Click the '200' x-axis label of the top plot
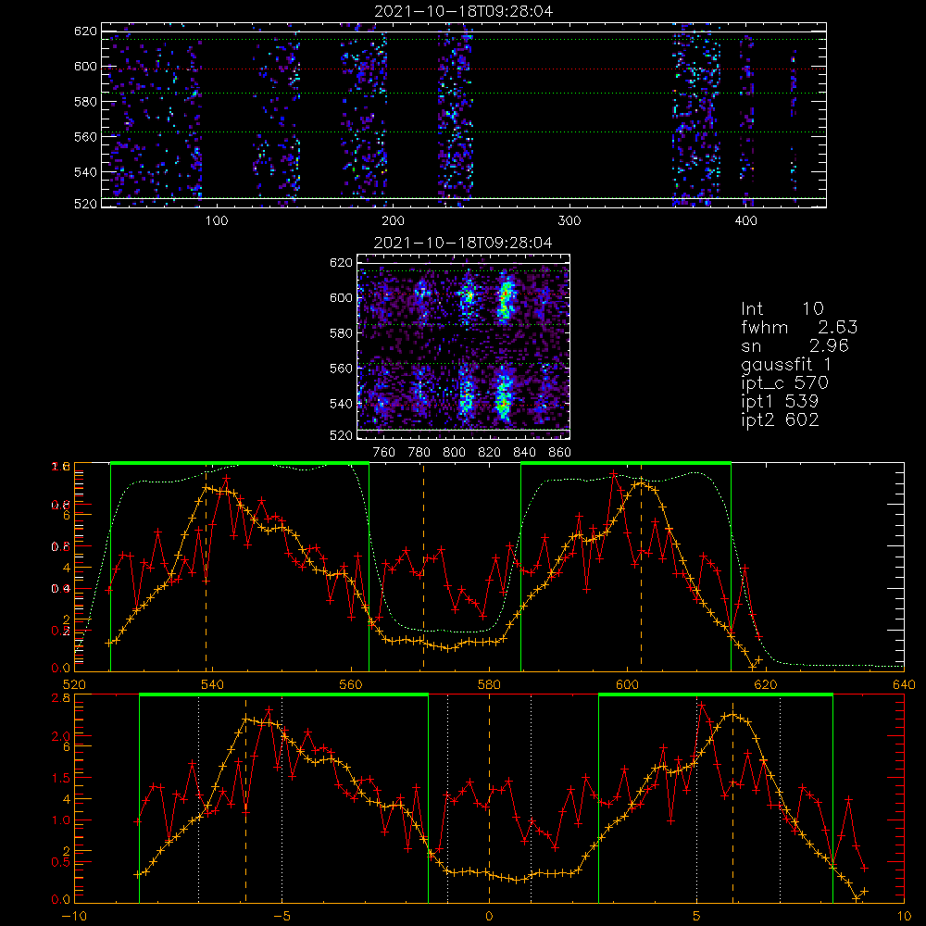The width and height of the screenshot is (926, 926). pyautogui.click(x=393, y=221)
